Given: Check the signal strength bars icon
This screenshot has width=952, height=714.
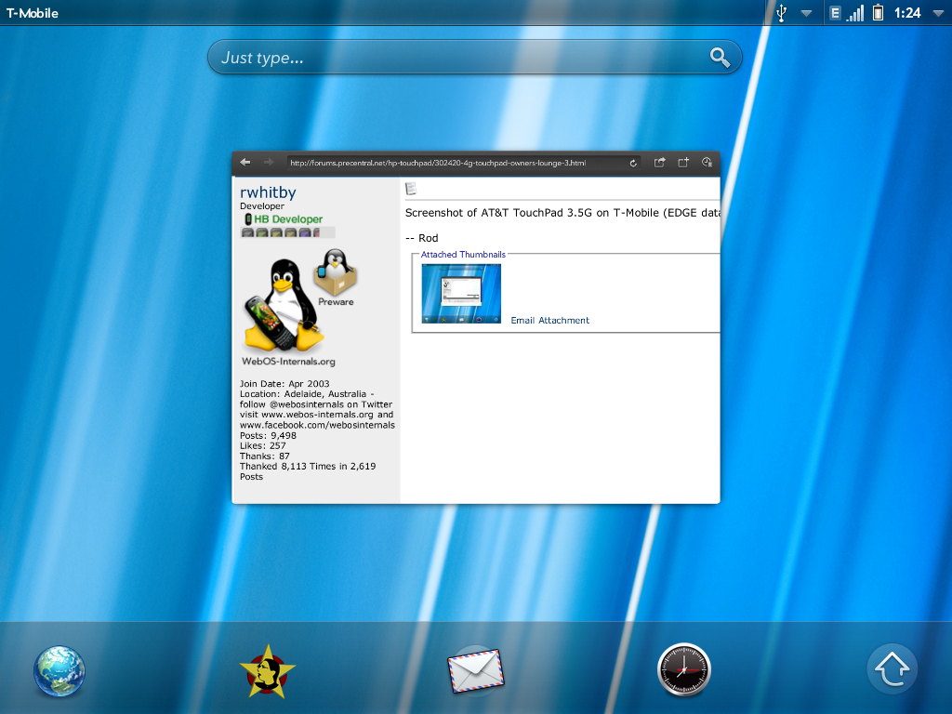Looking at the screenshot, I should pyautogui.click(x=855, y=13).
